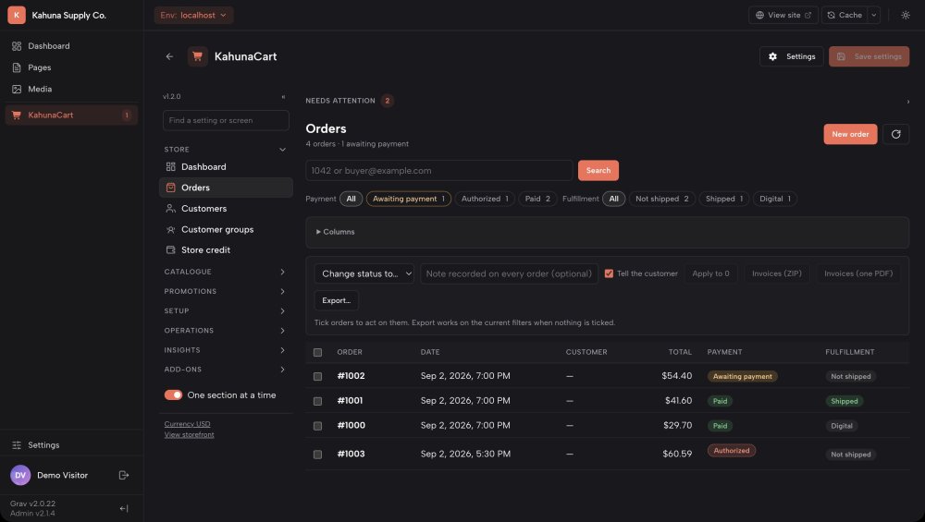
Task: Tick checkbox for order #1000
Action: click(317, 426)
